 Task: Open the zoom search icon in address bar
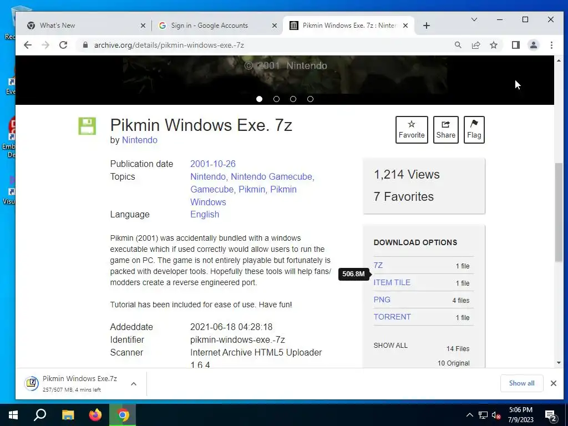coord(458,45)
